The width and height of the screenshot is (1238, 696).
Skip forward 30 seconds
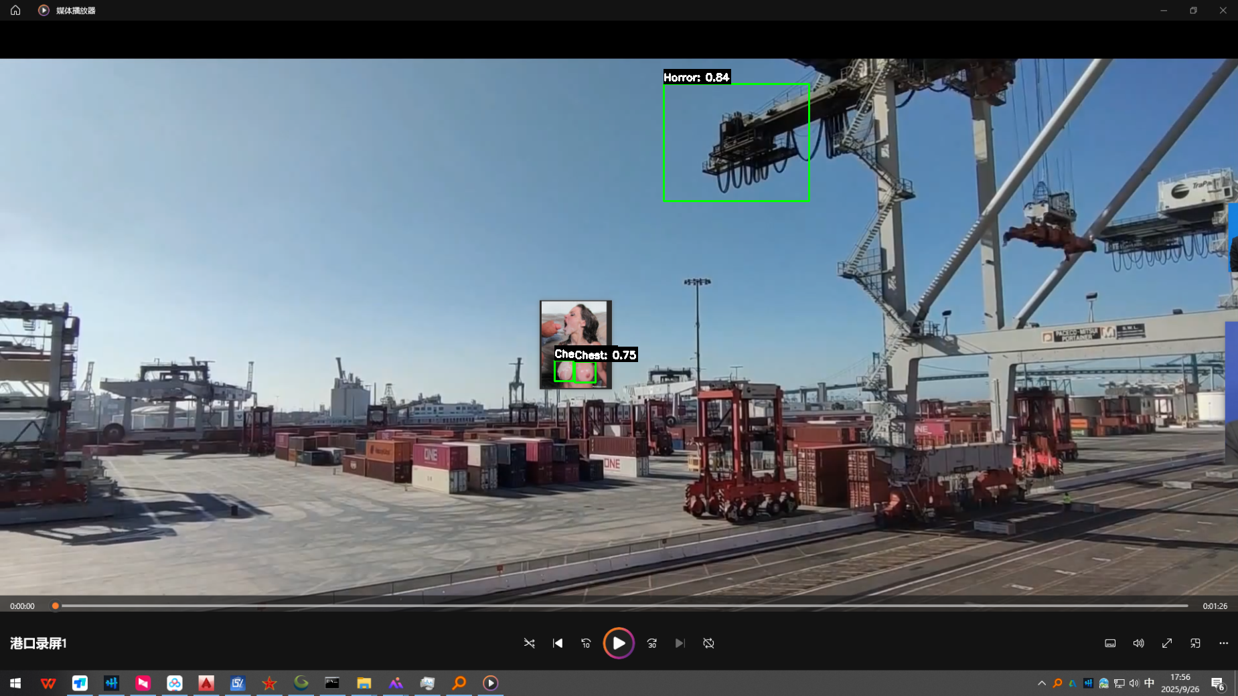pyautogui.click(x=651, y=643)
